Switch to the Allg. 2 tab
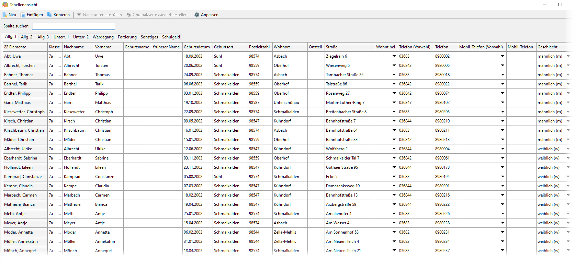 [x=26, y=37]
